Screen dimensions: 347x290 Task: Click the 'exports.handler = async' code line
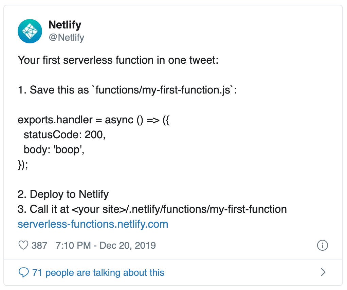(x=93, y=120)
